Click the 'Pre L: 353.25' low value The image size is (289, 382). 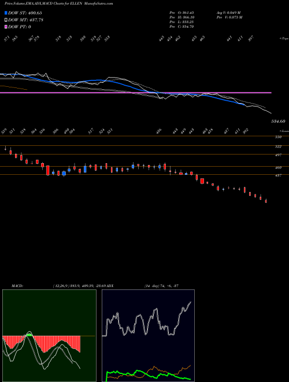(x=181, y=22)
